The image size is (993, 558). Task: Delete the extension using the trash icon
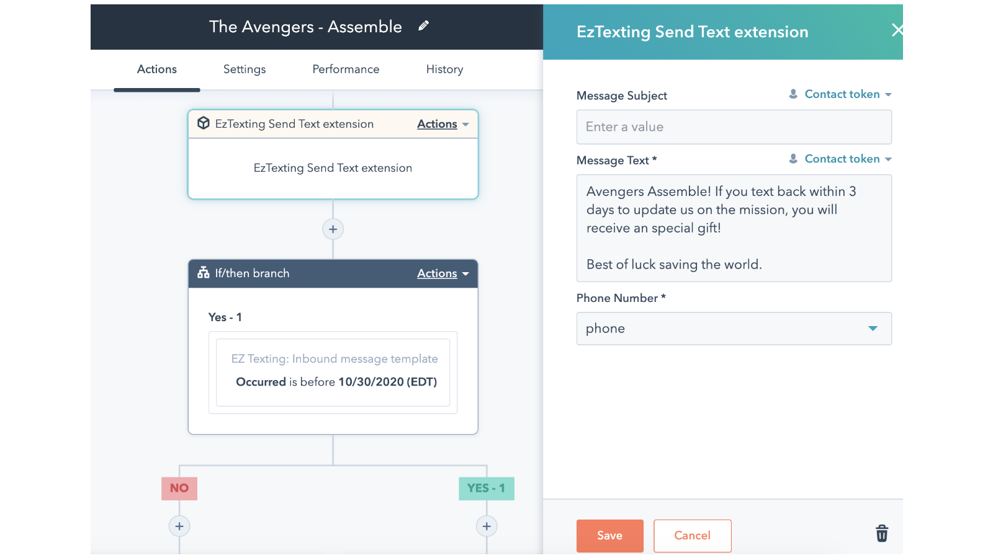pyautogui.click(x=881, y=533)
